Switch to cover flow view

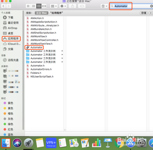44,6
